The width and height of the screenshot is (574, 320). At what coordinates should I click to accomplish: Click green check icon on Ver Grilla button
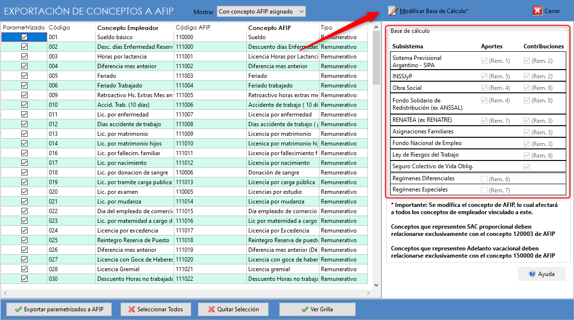[304, 309]
